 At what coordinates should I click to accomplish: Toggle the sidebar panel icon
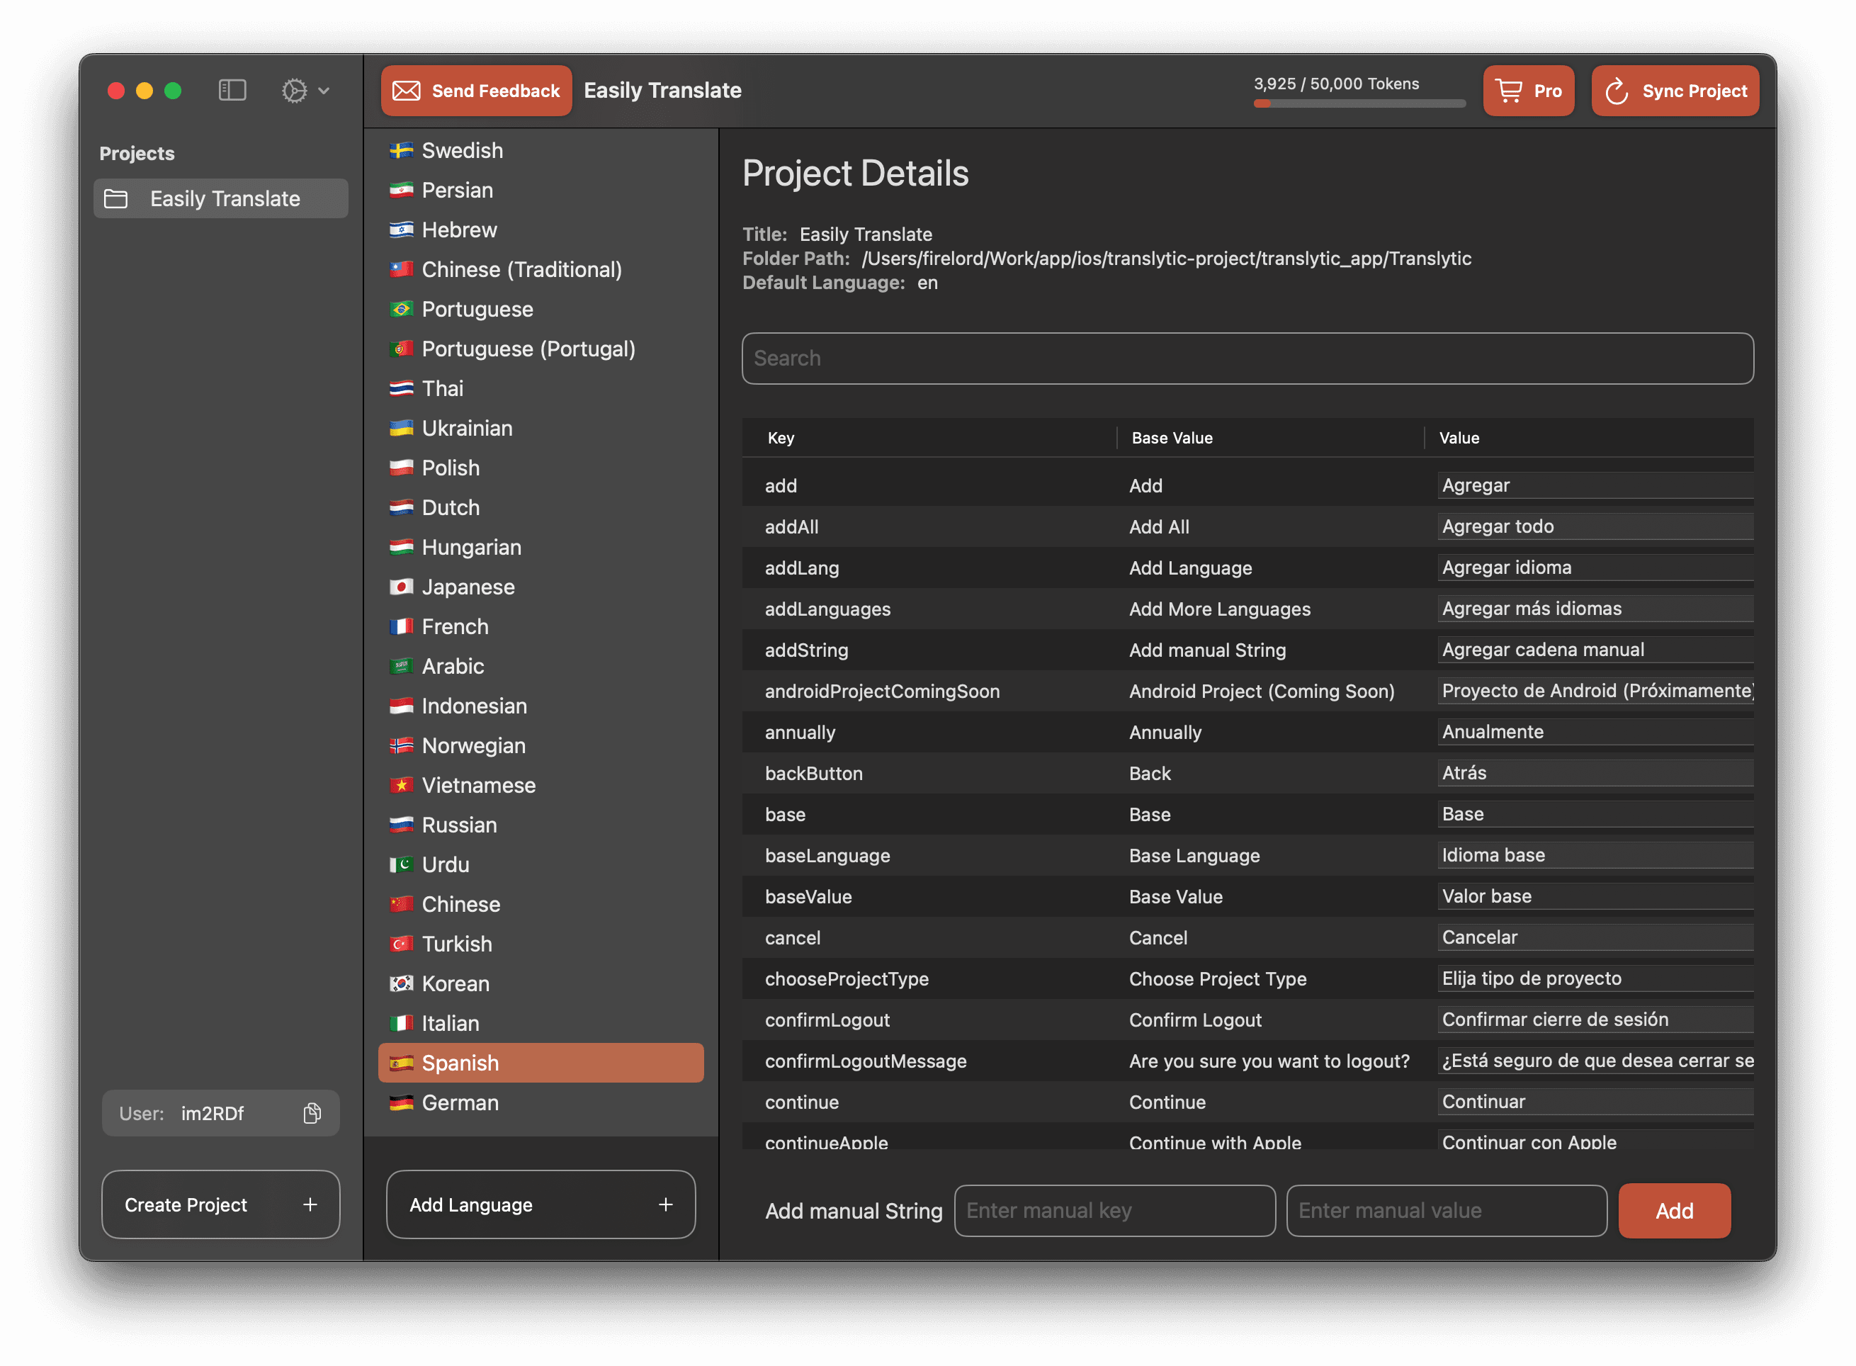(x=232, y=90)
